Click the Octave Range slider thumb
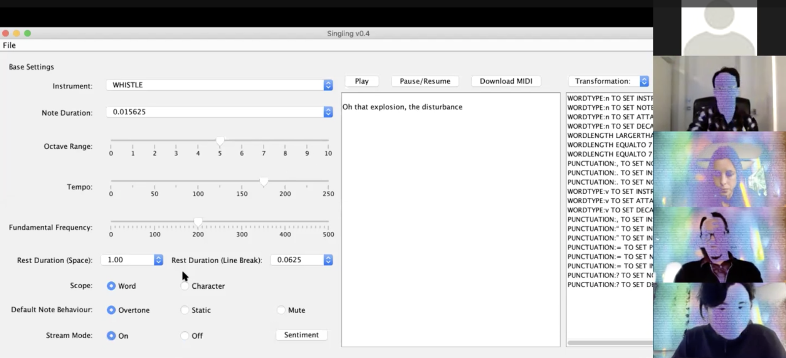Viewport: 786px width, 358px height. tap(220, 141)
